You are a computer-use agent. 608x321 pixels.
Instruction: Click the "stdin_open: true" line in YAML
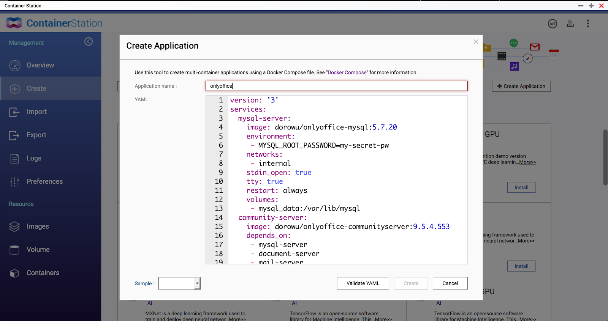point(279,173)
